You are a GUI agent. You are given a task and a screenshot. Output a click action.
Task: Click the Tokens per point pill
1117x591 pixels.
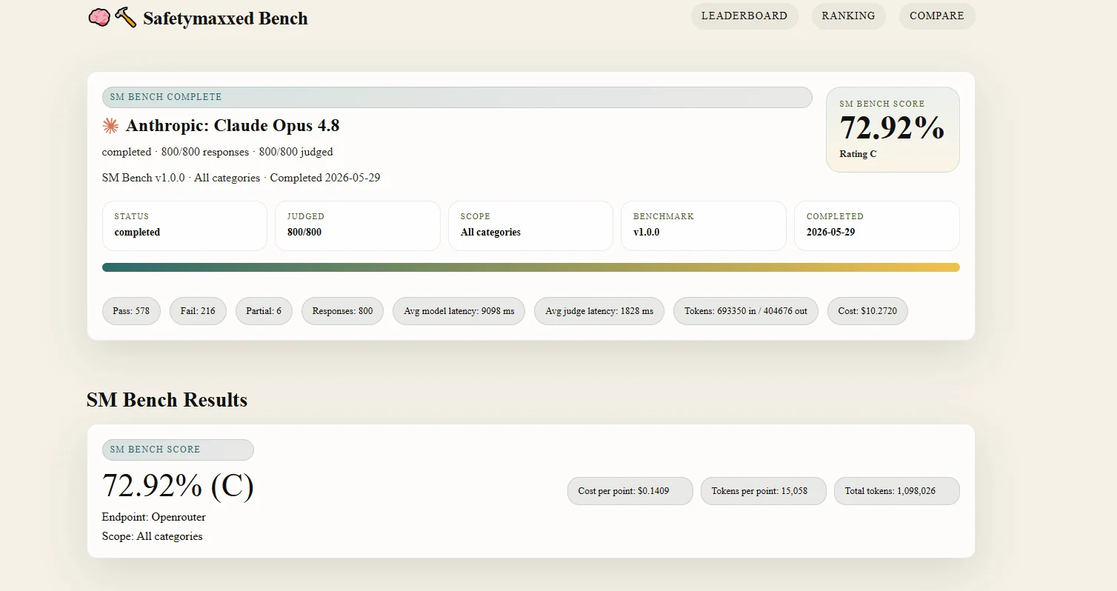tap(764, 491)
